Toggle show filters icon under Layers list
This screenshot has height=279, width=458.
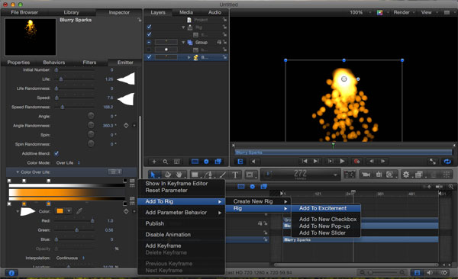(x=218, y=162)
